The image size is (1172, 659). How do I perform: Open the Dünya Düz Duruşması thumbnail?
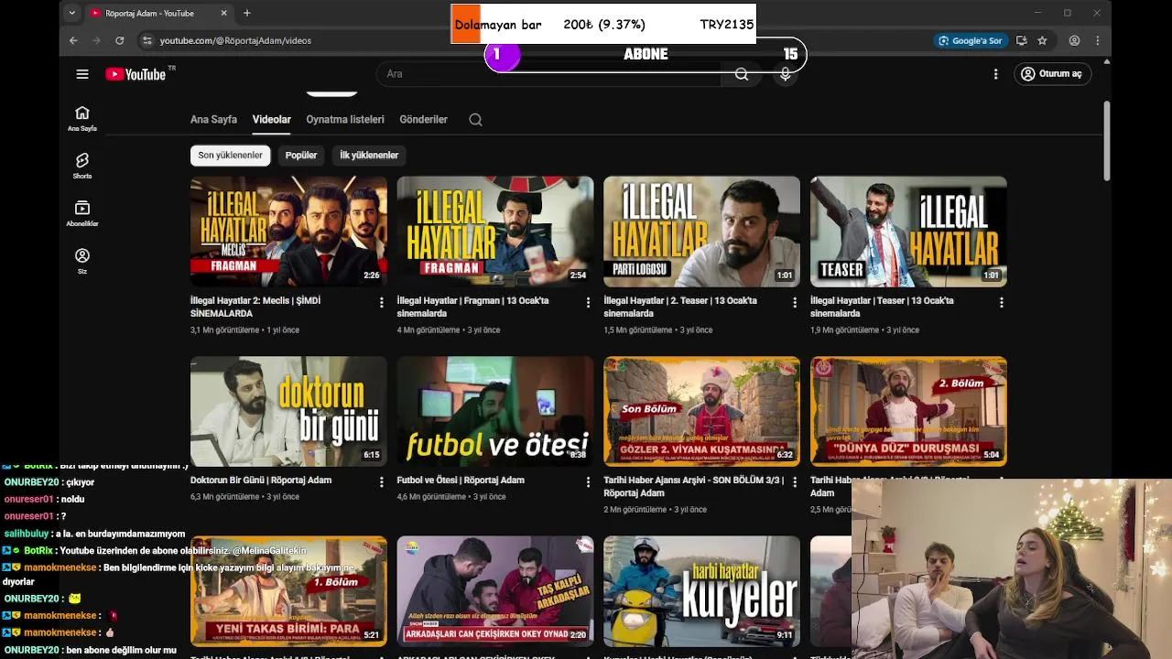pos(908,411)
